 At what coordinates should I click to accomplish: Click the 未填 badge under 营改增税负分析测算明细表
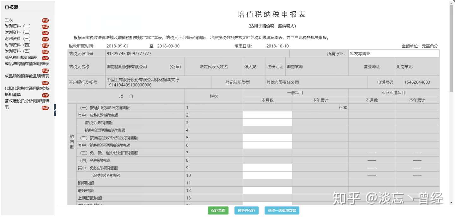tap(45, 108)
